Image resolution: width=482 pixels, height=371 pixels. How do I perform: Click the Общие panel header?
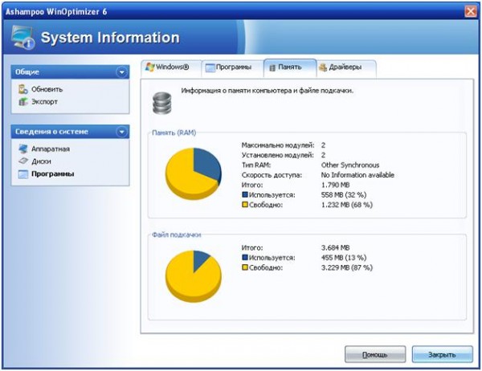point(70,72)
